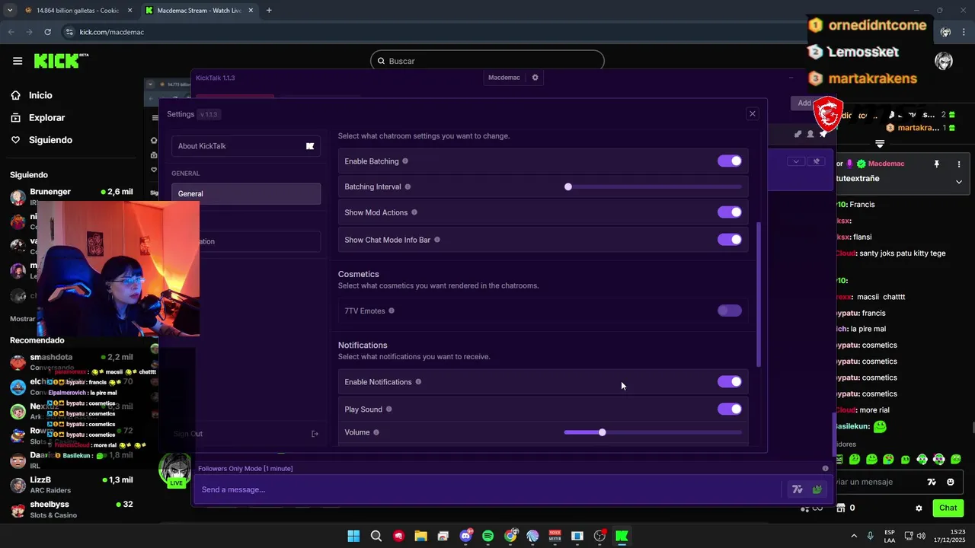Image resolution: width=975 pixels, height=548 pixels.
Task: Toggle Show Chat Mode Info Bar switch
Action: click(729, 240)
